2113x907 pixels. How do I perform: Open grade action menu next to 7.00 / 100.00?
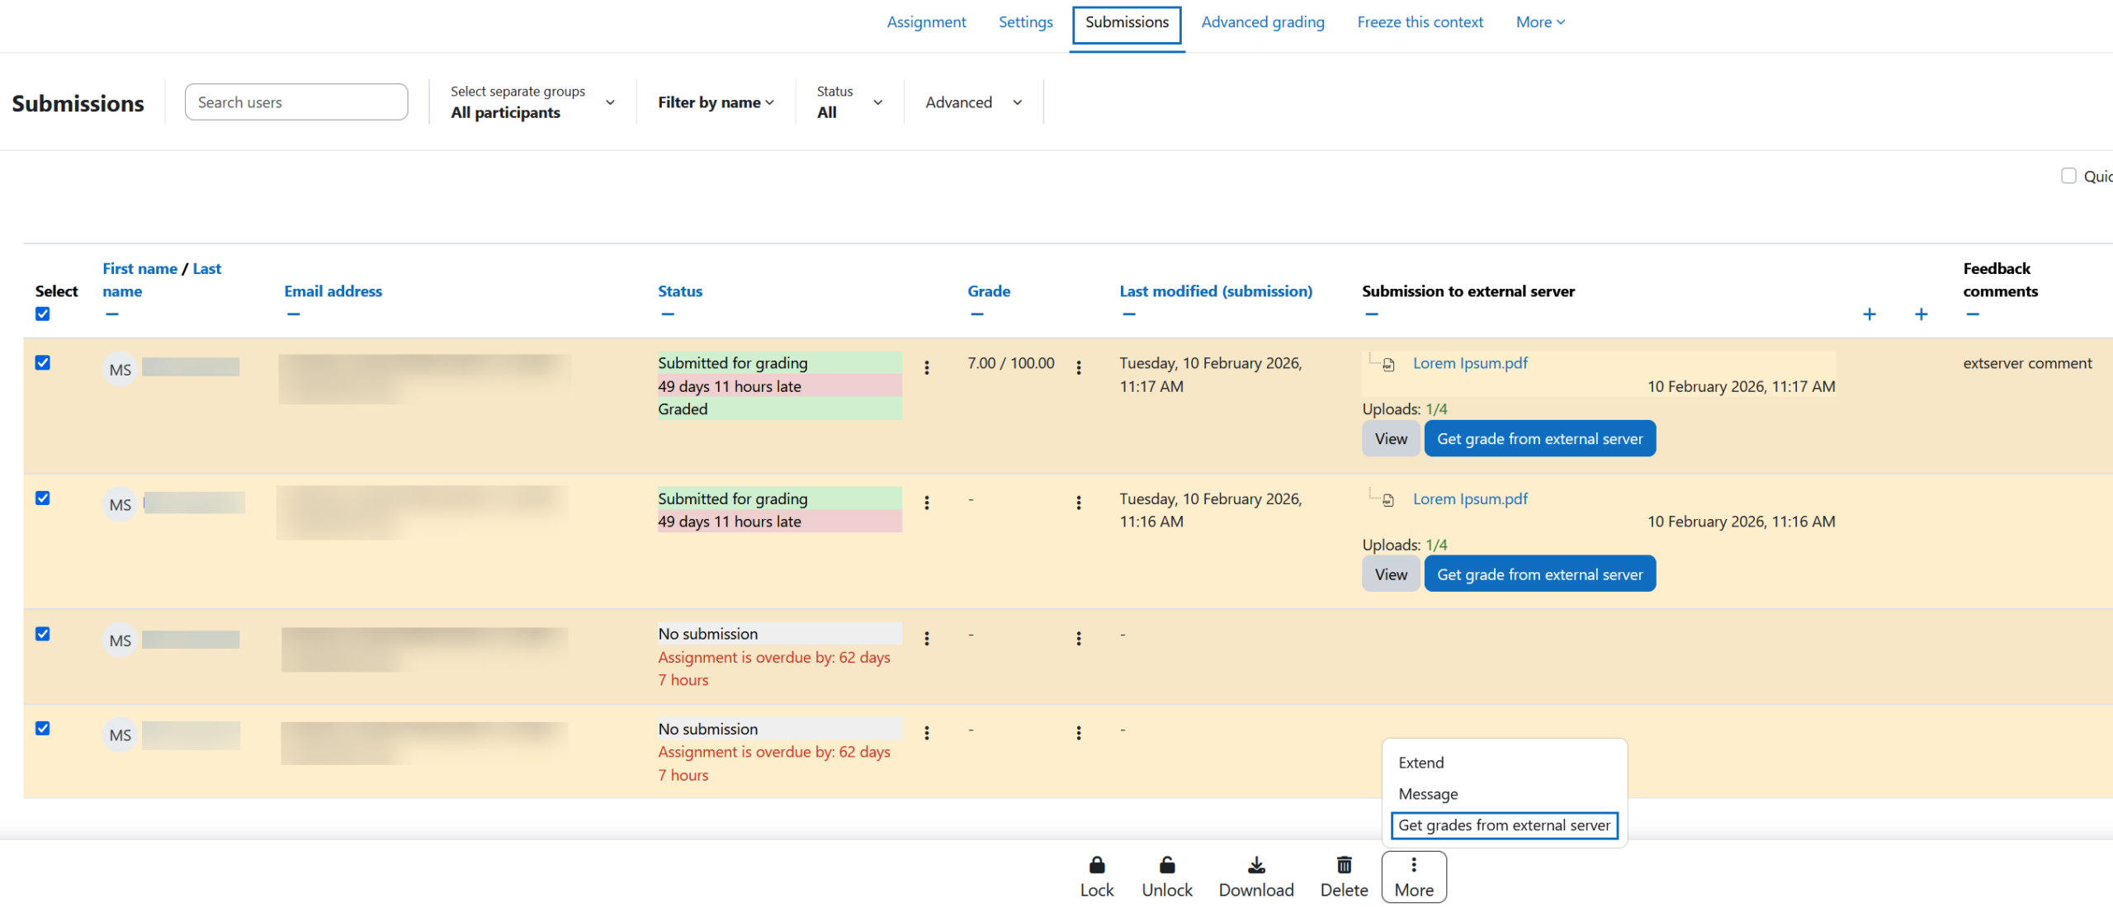[x=1078, y=367]
